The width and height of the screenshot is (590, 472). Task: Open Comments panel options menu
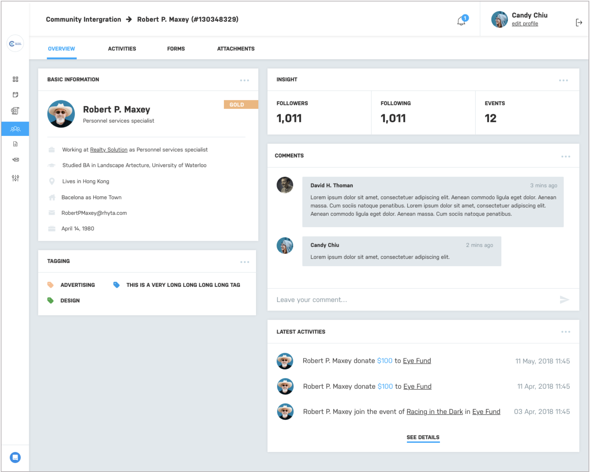pyautogui.click(x=566, y=157)
